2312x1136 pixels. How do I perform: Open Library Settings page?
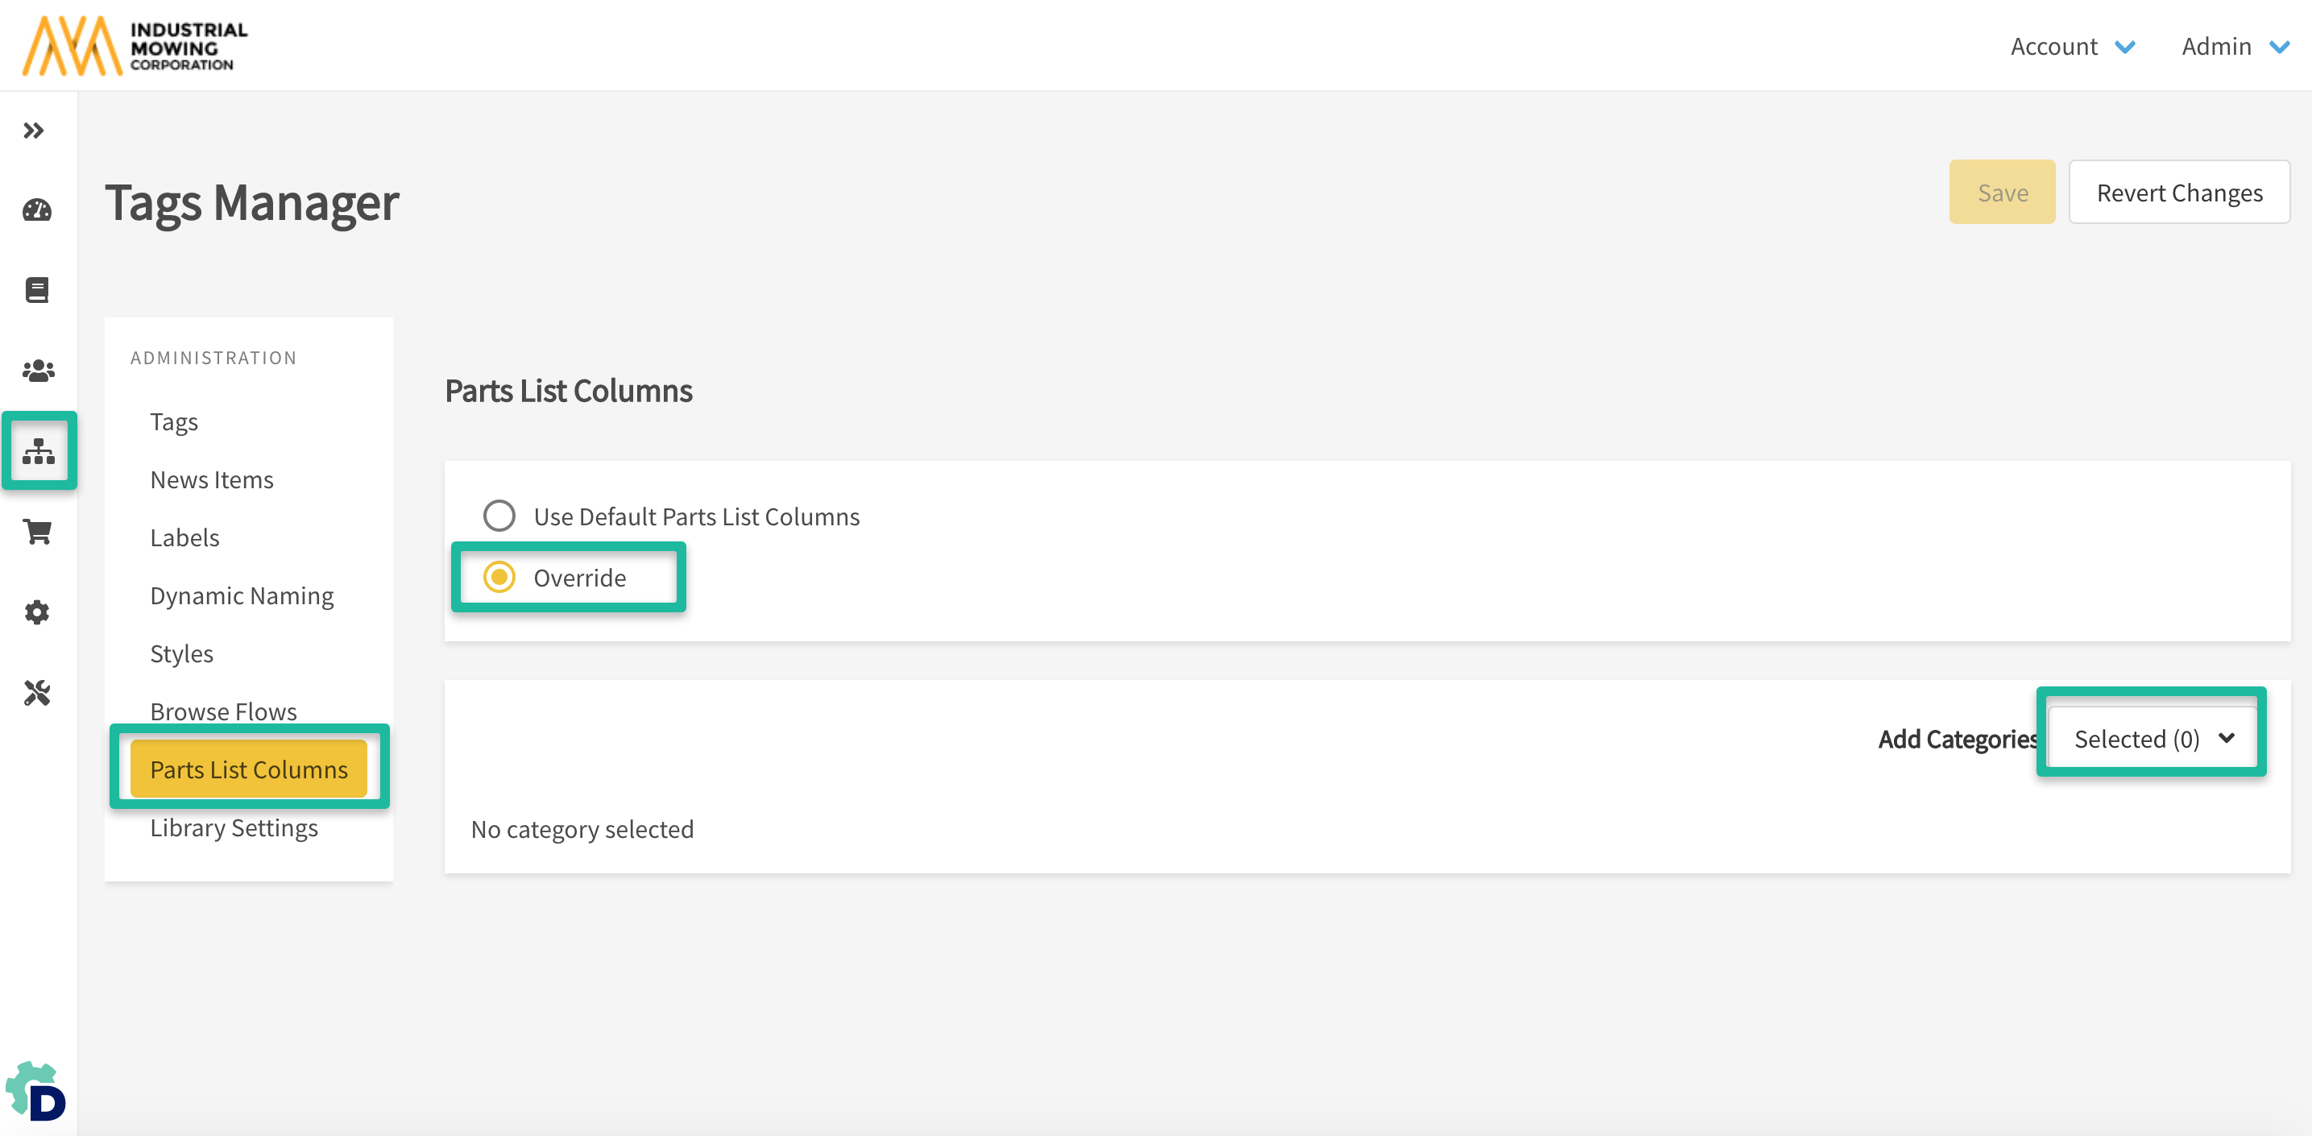click(x=234, y=827)
